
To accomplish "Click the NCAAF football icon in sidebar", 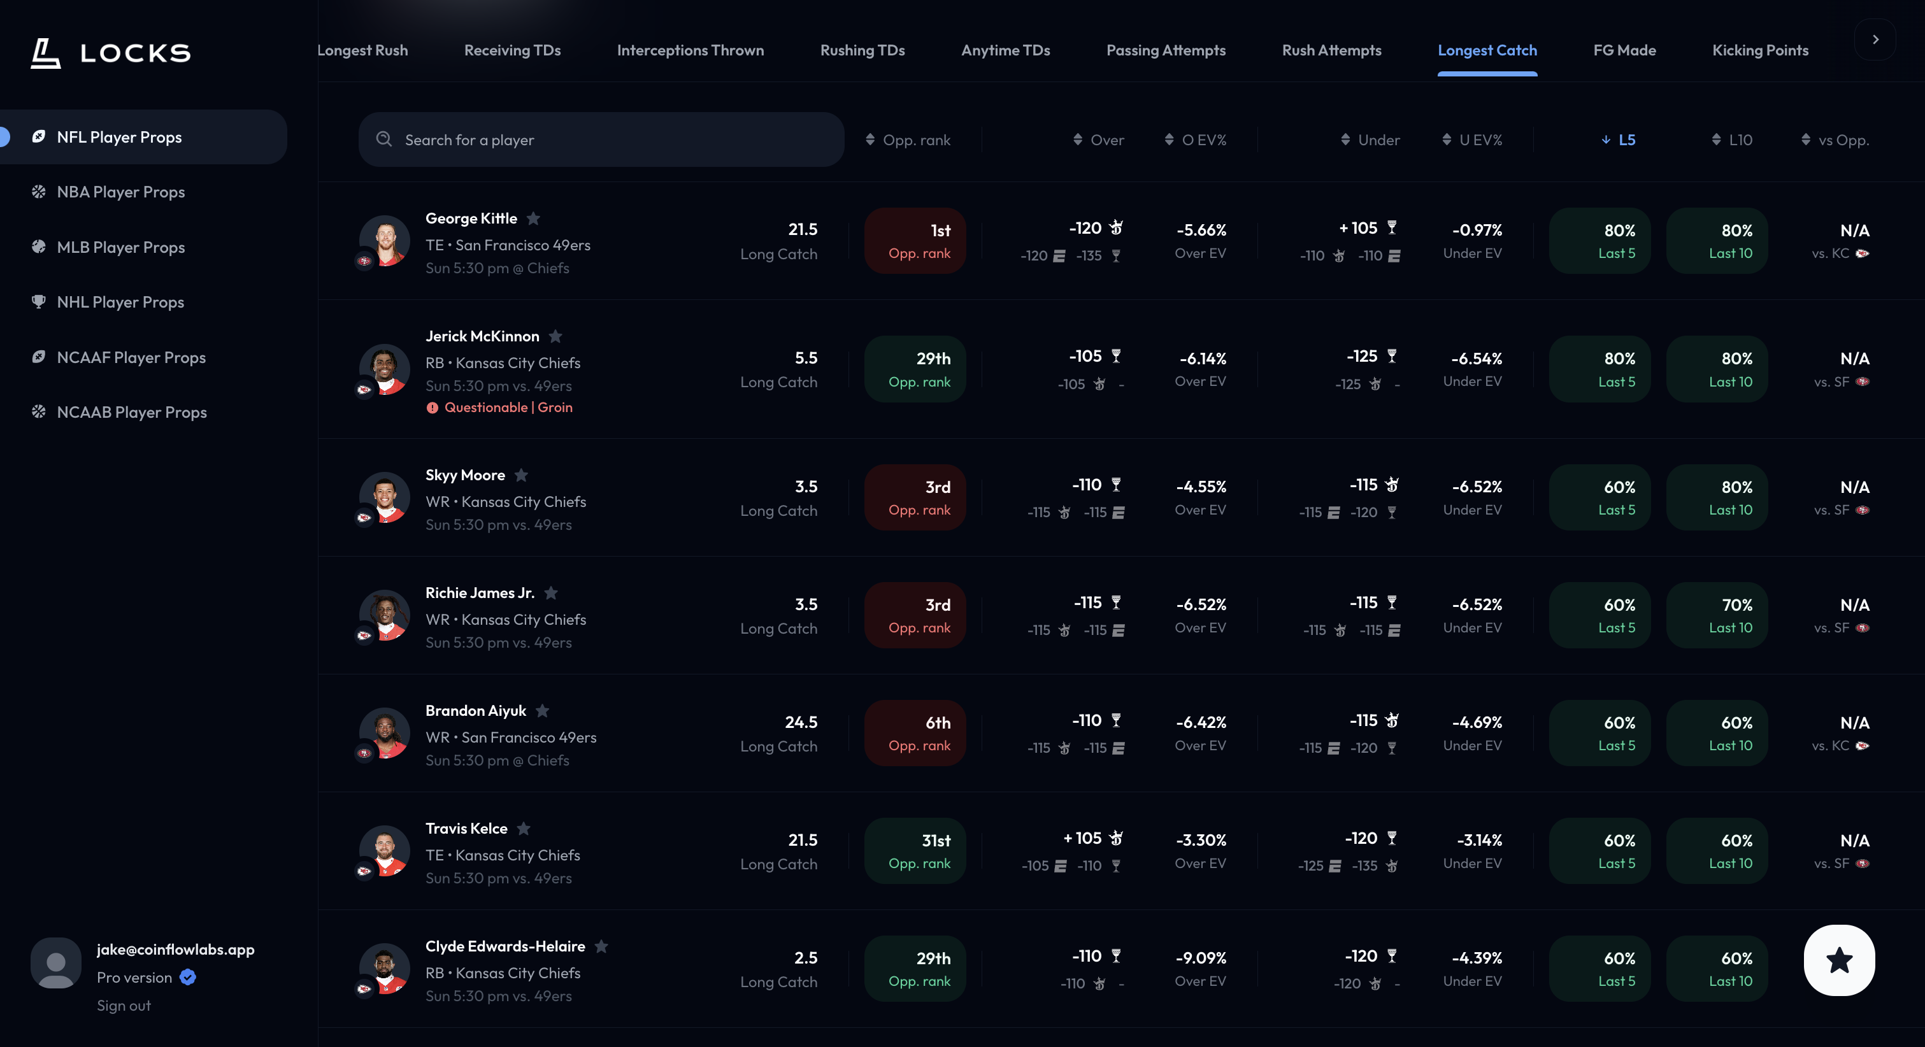I will pos(38,357).
